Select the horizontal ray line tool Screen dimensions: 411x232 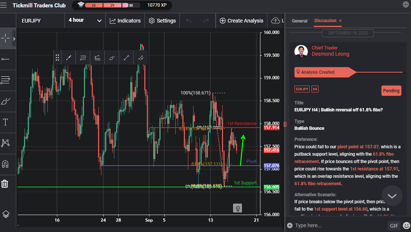pos(5,59)
